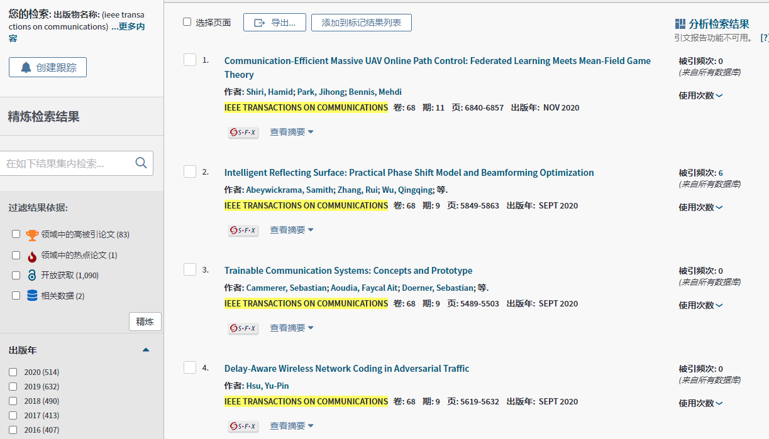The width and height of the screenshot is (769, 439).
Task: Expand 使用次数 for result 3
Action: [700, 305]
